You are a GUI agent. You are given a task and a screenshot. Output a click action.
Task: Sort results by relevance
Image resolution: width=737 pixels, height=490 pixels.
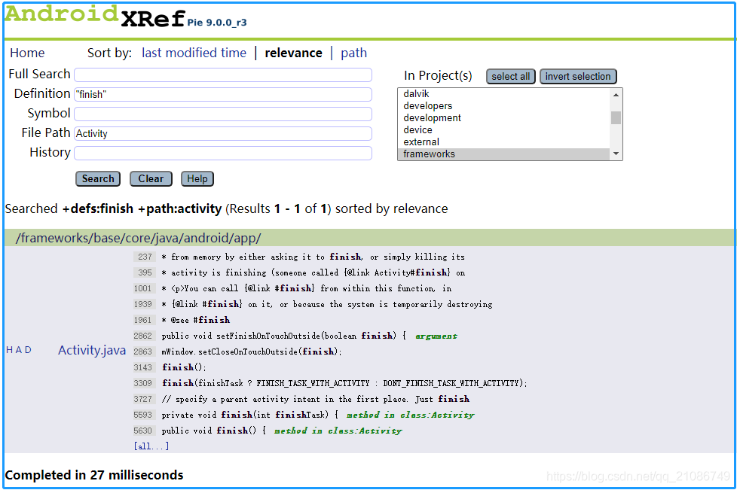click(293, 53)
